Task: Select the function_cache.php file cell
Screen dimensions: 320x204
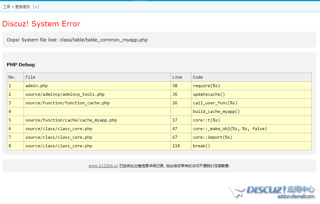Action: [67, 103]
